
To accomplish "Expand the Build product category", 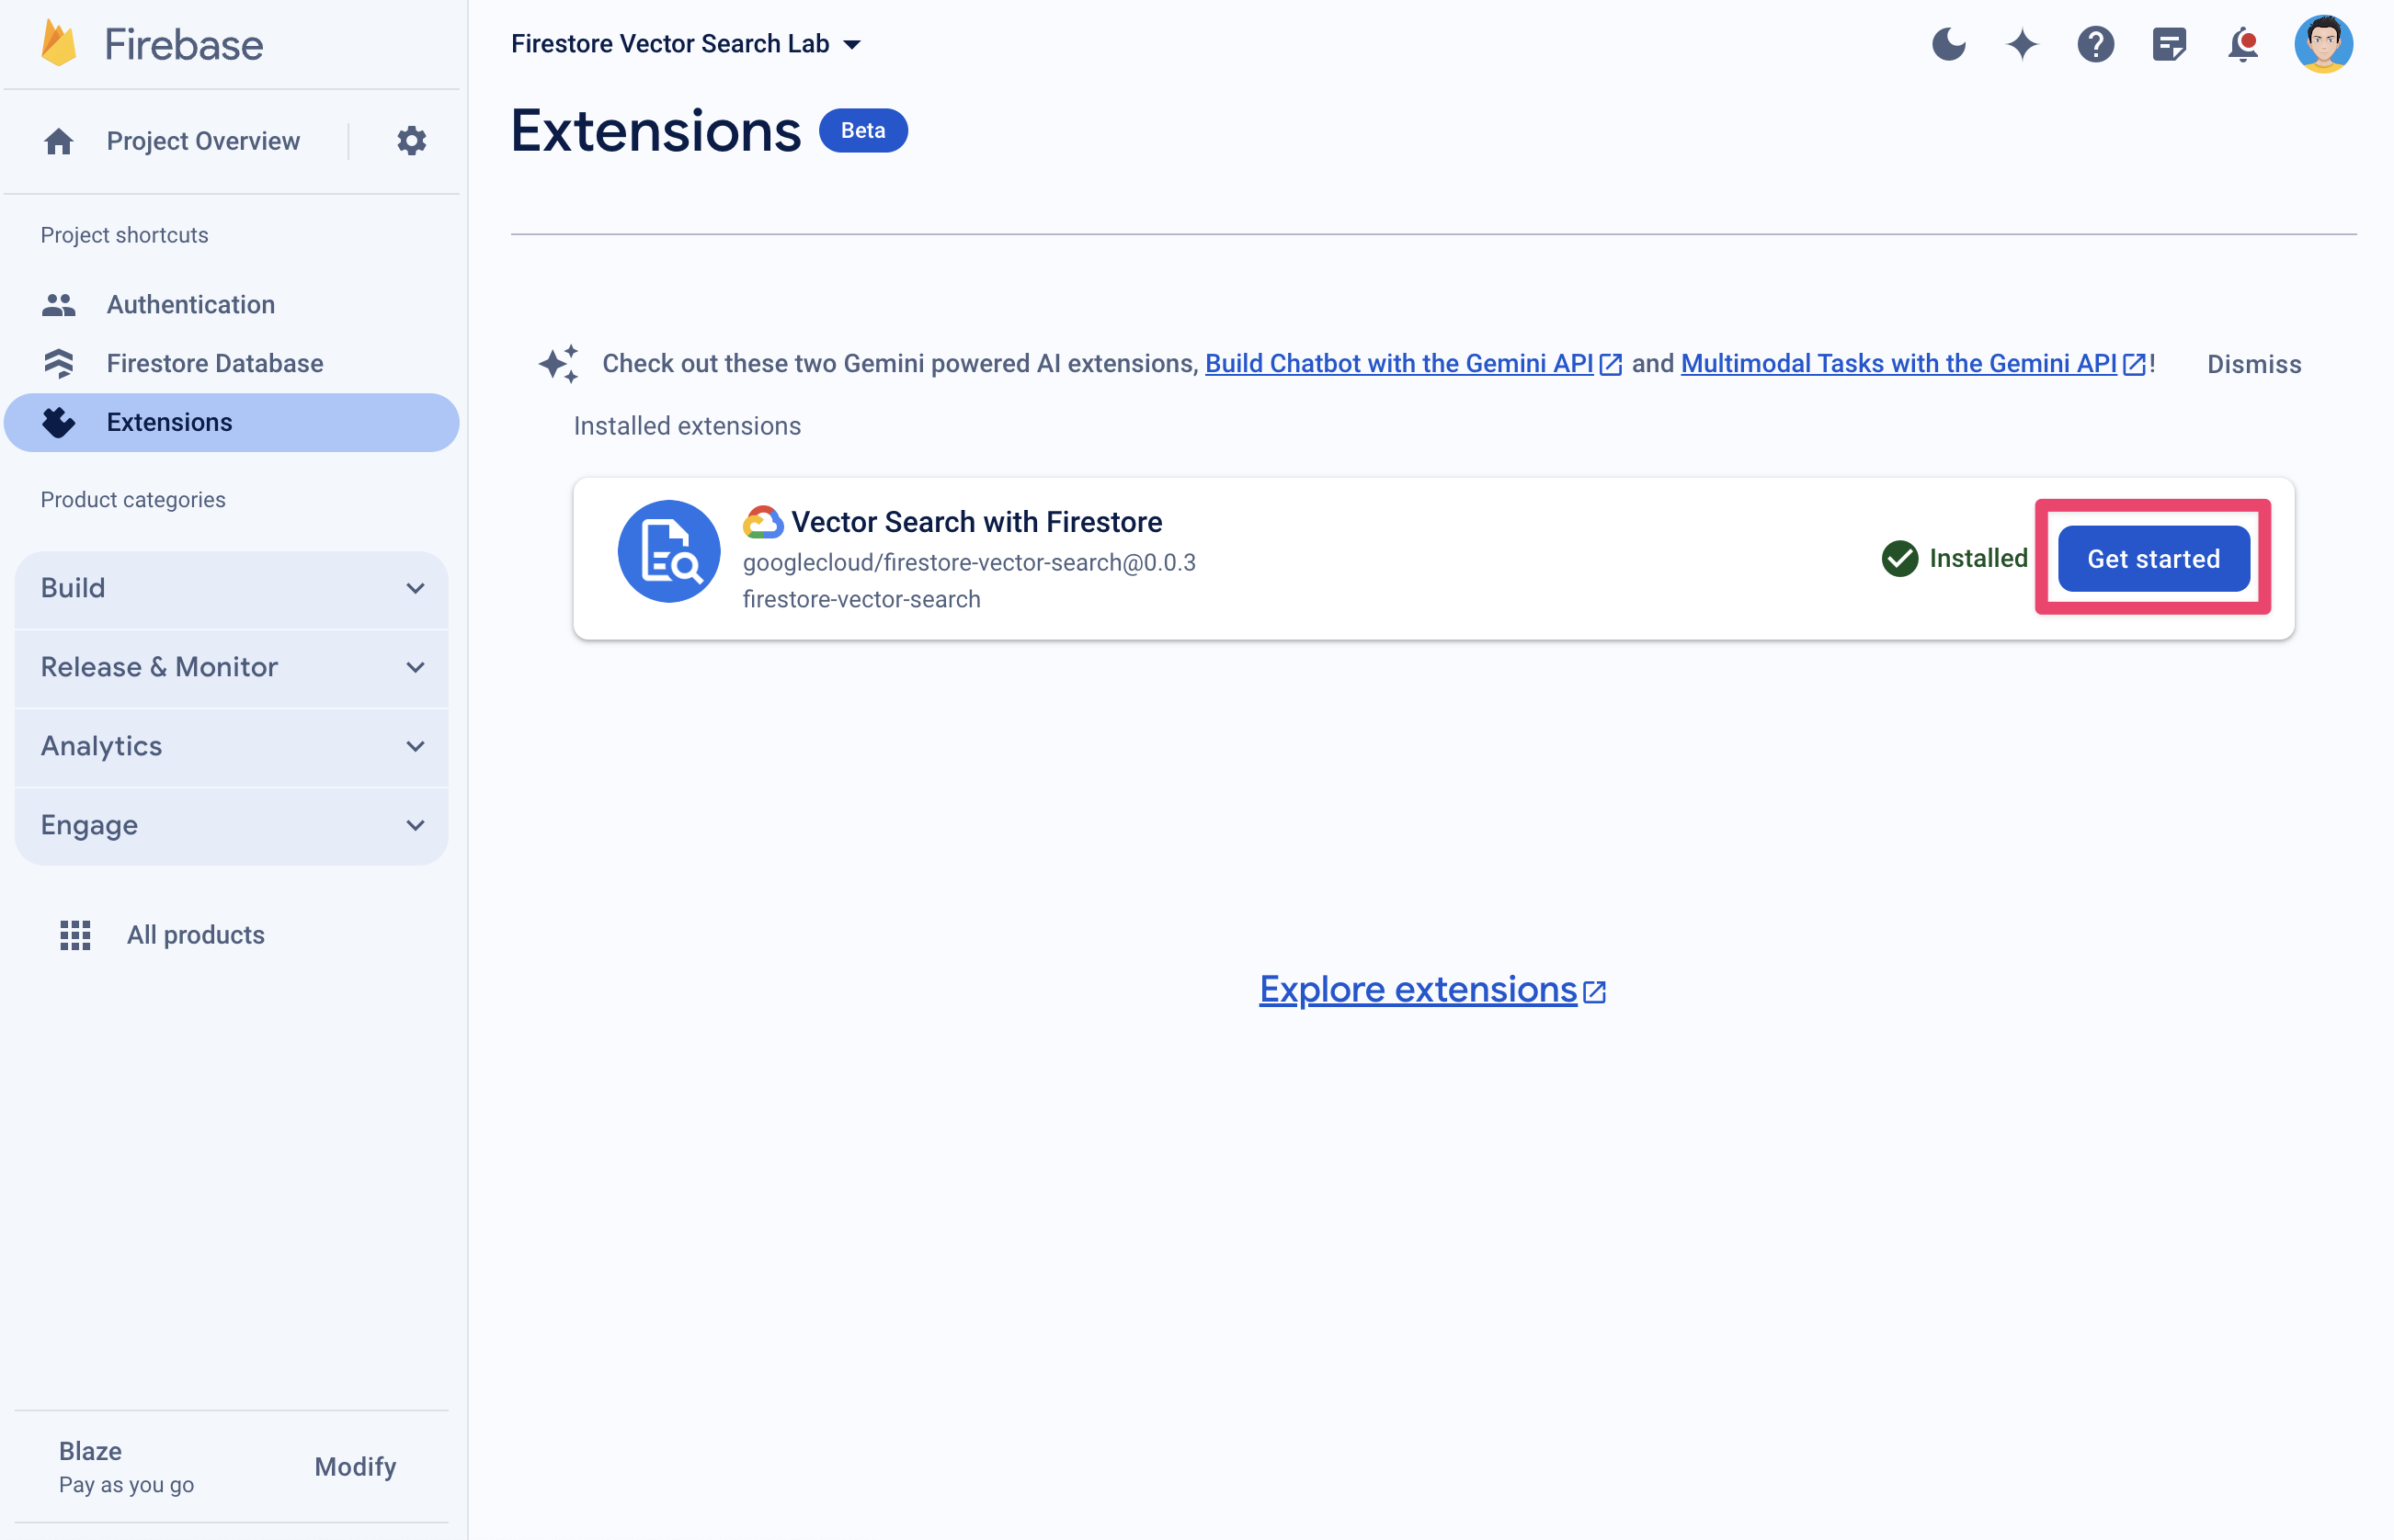I will (x=414, y=586).
